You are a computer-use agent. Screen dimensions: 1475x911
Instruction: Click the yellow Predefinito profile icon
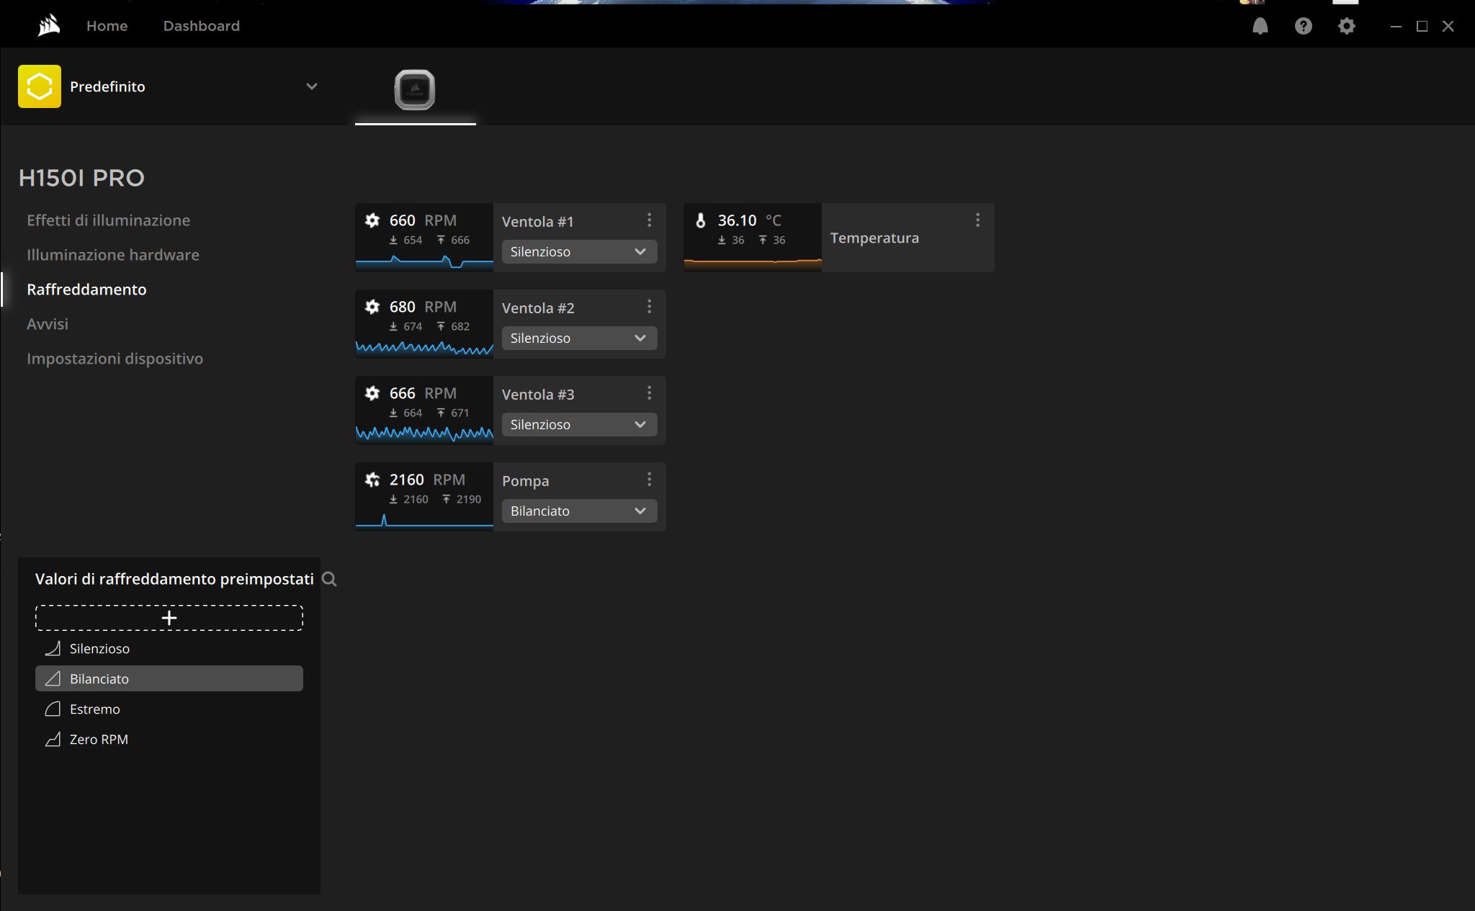pyautogui.click(x=40, y=86)
